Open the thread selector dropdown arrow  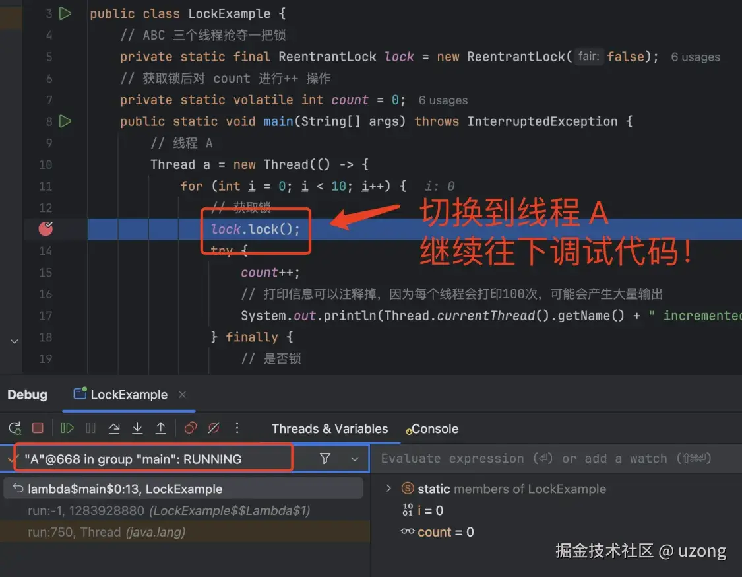[354, 459]
